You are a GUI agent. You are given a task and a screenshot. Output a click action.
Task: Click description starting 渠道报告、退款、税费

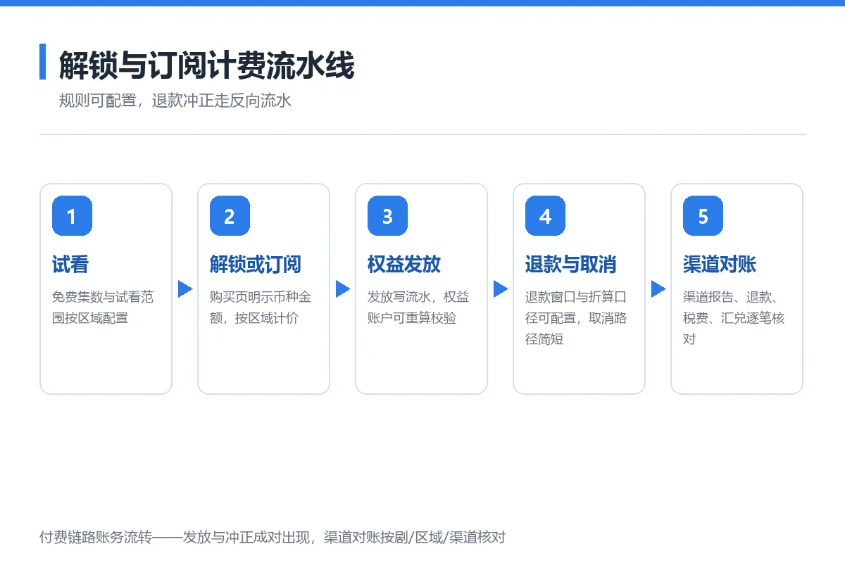point(734,318)
